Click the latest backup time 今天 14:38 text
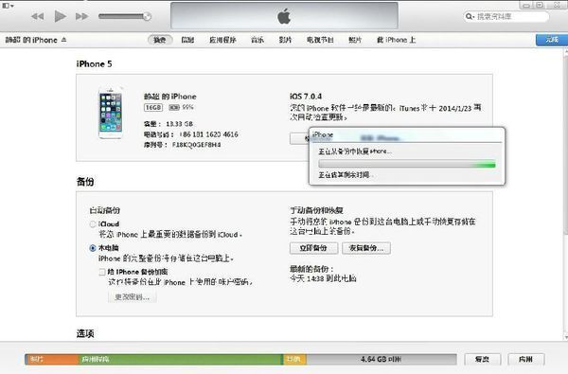 click(323, 278)
